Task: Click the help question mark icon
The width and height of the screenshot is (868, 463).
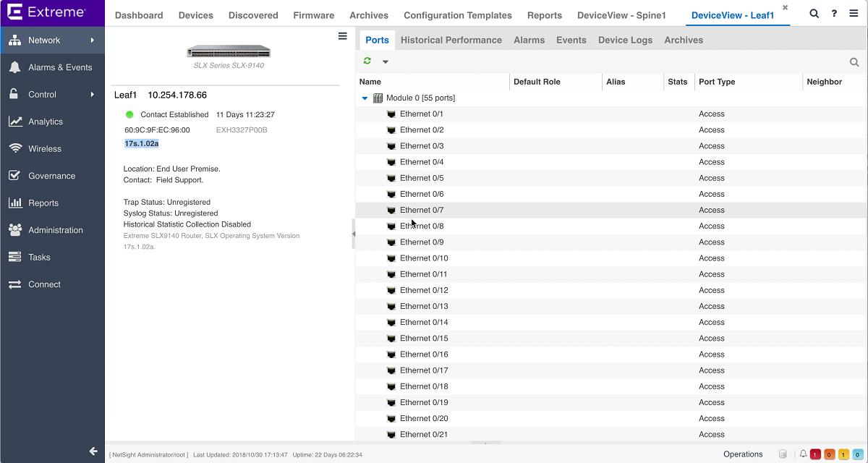Action: [835, 14]
